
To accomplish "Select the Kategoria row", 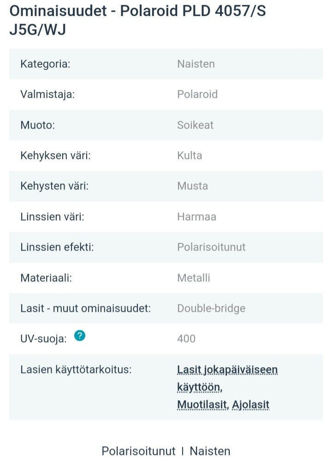I will tap(166, 64).
